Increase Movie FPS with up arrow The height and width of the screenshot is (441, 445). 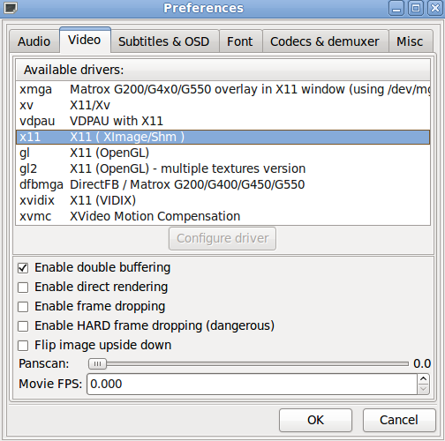(x=423, y=379)
